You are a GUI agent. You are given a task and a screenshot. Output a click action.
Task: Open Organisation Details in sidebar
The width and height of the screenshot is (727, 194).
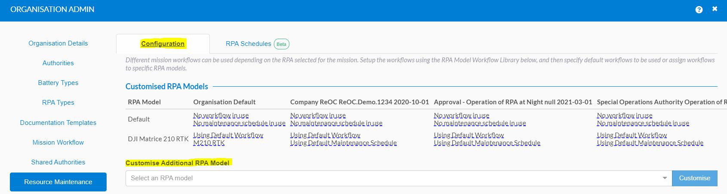pos(58,43)
